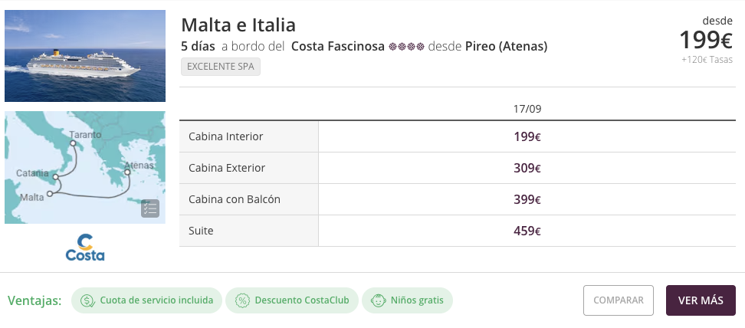
Task: Select the Cabina con Balcón 399€ price
Action: (527, 200)
